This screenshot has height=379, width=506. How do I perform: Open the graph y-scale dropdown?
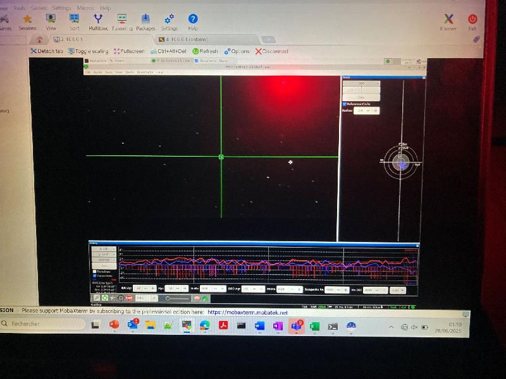(104, 255)
